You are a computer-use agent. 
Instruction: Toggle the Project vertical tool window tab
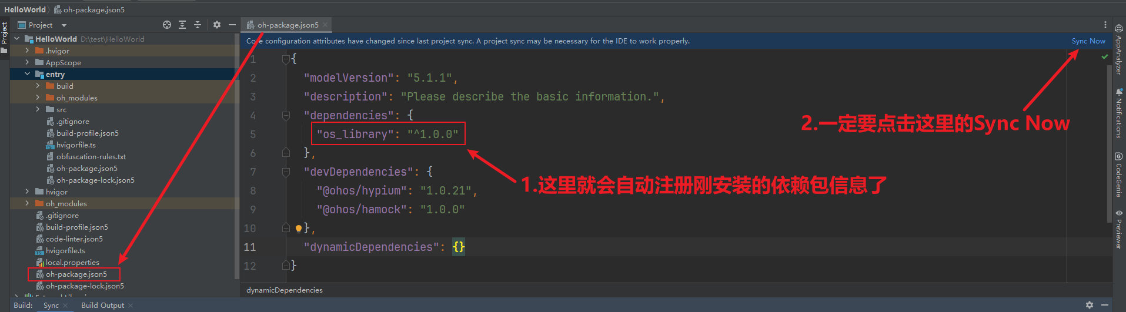pyautogui.click(x=4, y=38)
